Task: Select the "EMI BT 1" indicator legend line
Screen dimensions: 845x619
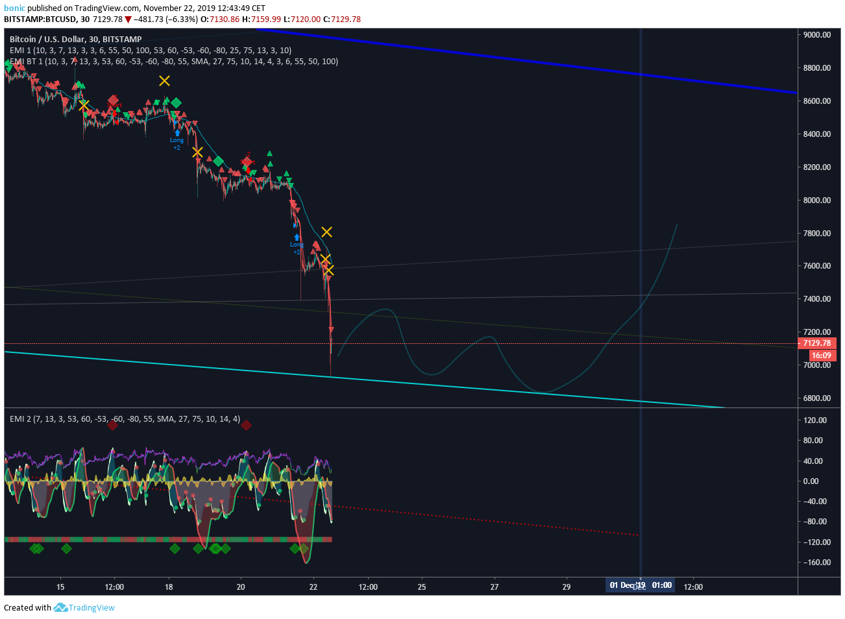Action: point(173,61)
